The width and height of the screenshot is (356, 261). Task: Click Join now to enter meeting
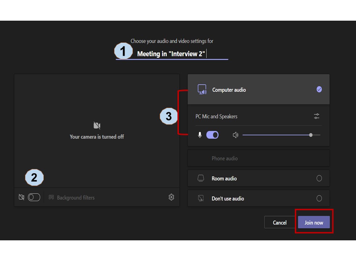point(314,223)
